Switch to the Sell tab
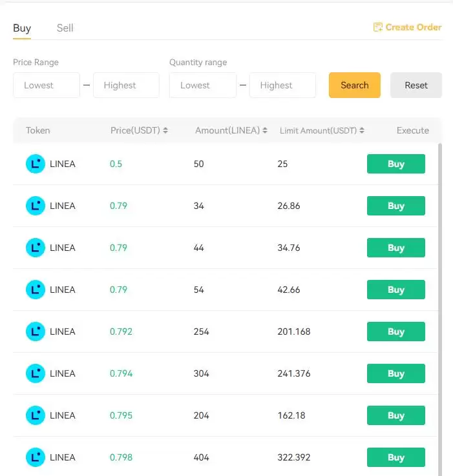This screenshot has height=476, width=453. coord(65,28)
